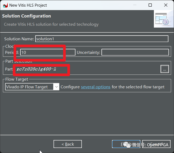This screenshot has width=174, height=153.
Task: Select the part text xc7z020clg400-2
Action: coord(36,69)
